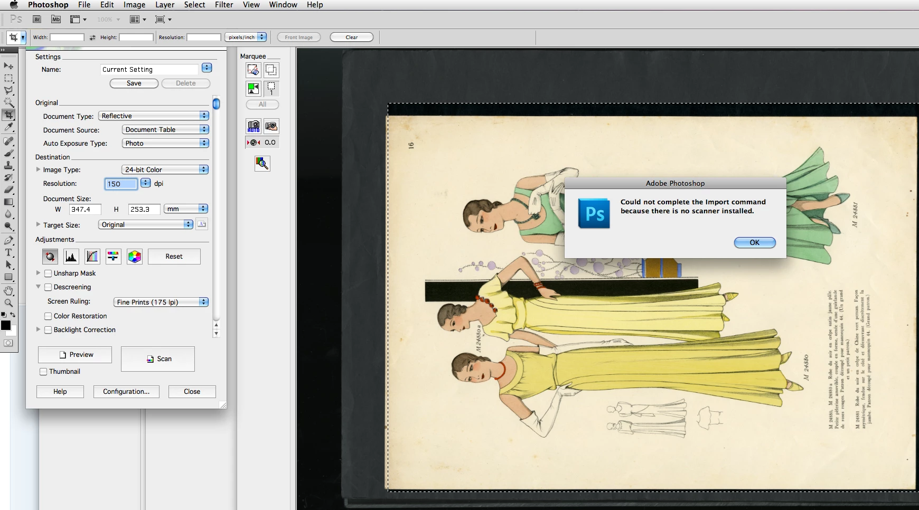
Task: Open the Image menu
Action: coord(134,5)
